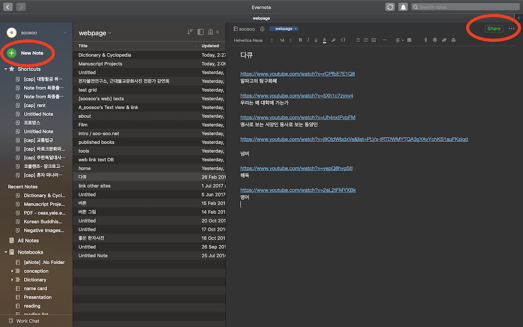Viewport: 523px width, 327px height.
Task: Toggle bold formatting
Action: [x=300, y=40]
